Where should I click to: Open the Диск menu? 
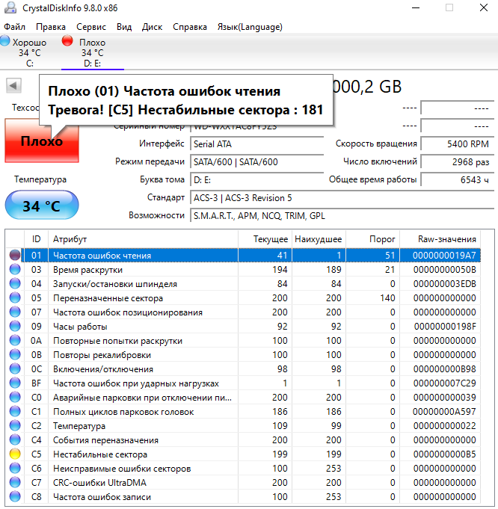click(152, 27)
